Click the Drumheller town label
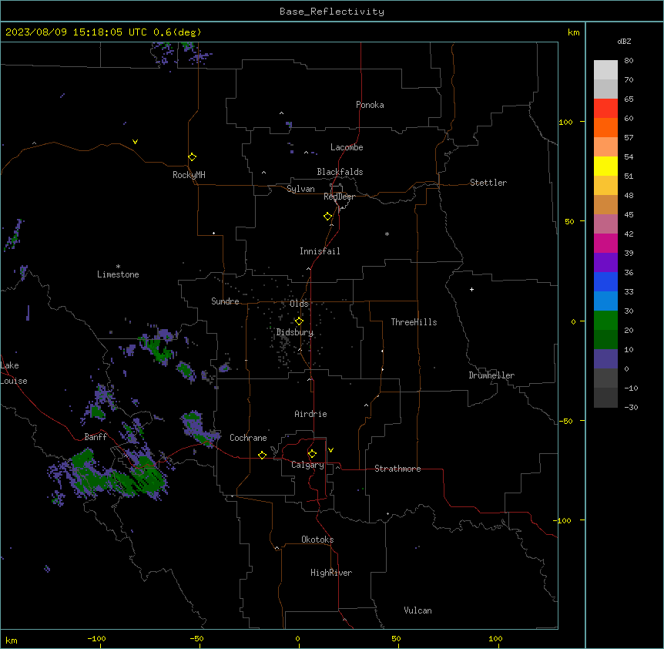This screenshot has width=664, height=649. click(x=491, y=375)
